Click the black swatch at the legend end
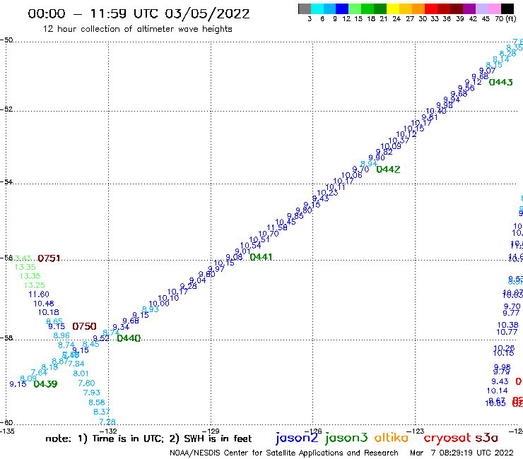Screen dimensions: 523x459 pos(507,8)
